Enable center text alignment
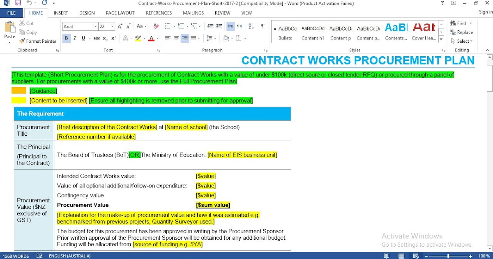Screen dimensions: 493x259 [176, 38]
